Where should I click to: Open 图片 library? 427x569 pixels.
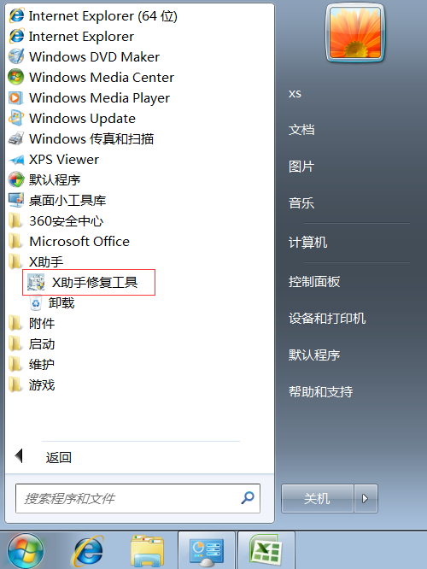pos(301,167)
